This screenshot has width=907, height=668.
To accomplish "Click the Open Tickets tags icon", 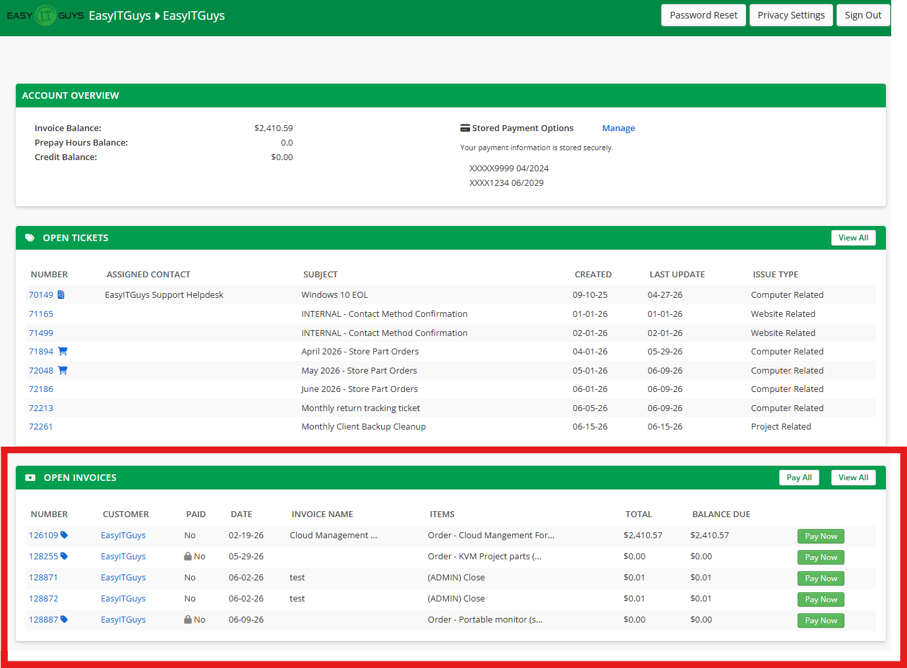I will click(x=30, y=238).
